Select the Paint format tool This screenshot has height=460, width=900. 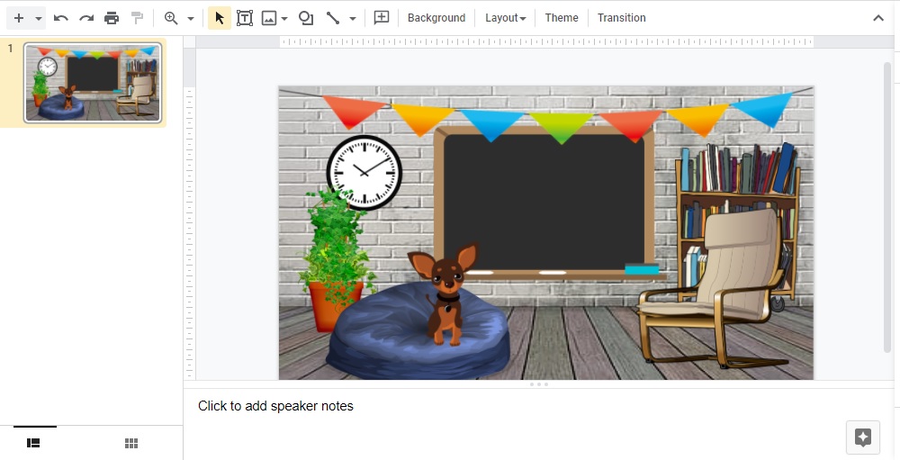tap(137, 18)
